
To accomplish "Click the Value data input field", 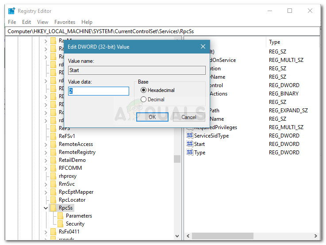I will pos(99,91).
